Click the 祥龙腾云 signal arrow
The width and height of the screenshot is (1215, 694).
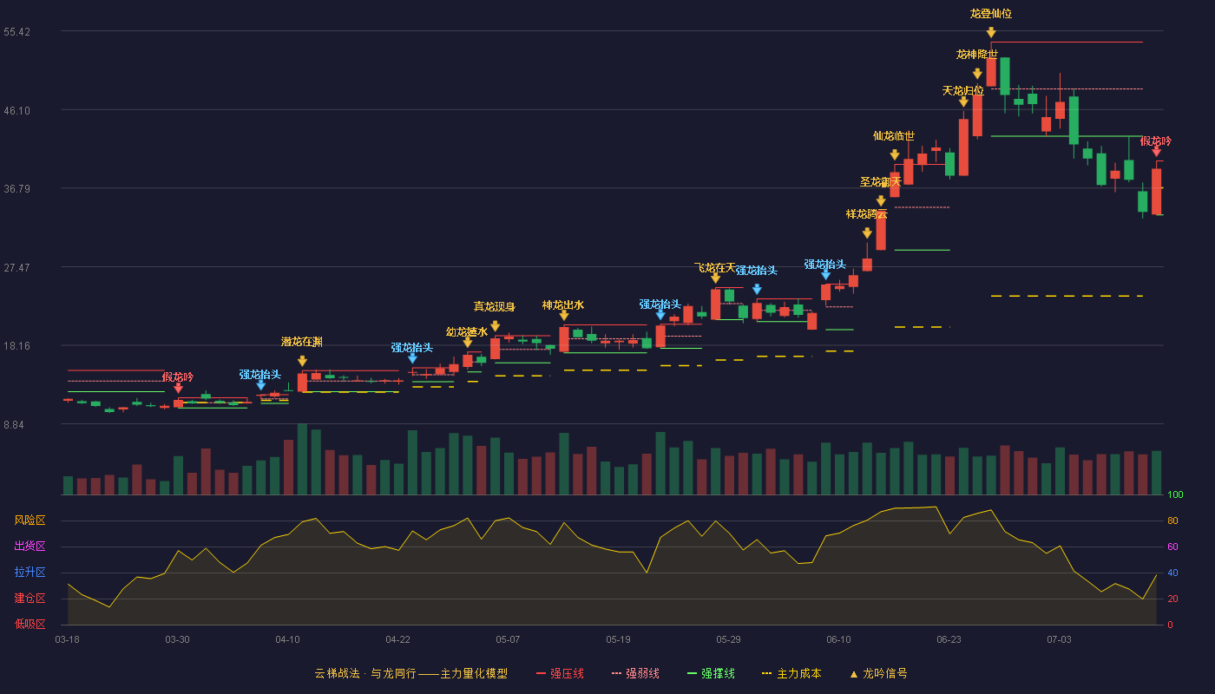tap(867, 233)
